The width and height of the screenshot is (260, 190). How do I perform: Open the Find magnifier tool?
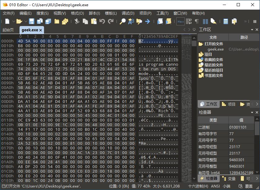123,21
